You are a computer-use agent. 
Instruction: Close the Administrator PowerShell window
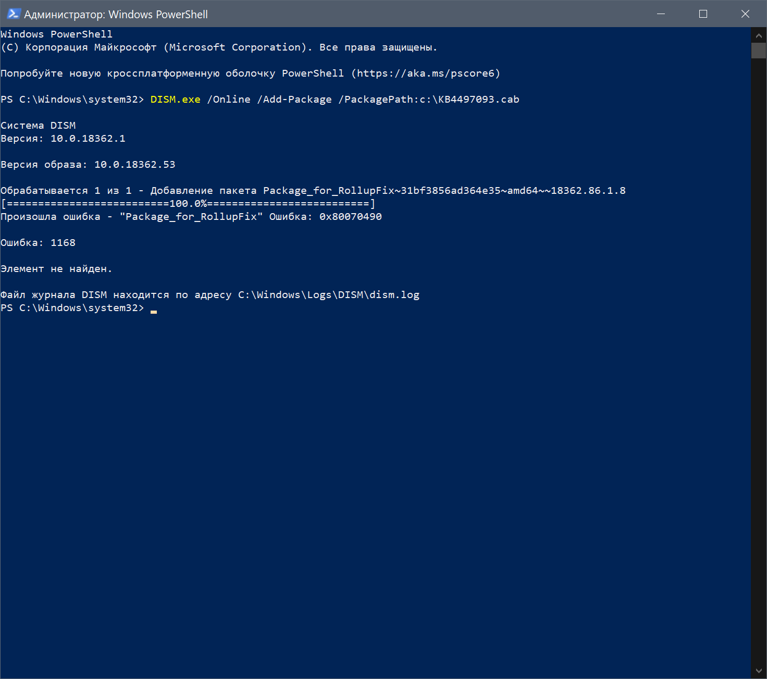click(x=745, y=14)
